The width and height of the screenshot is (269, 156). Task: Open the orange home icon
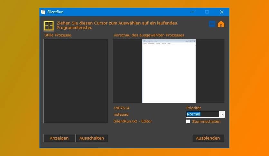point(221,24)
